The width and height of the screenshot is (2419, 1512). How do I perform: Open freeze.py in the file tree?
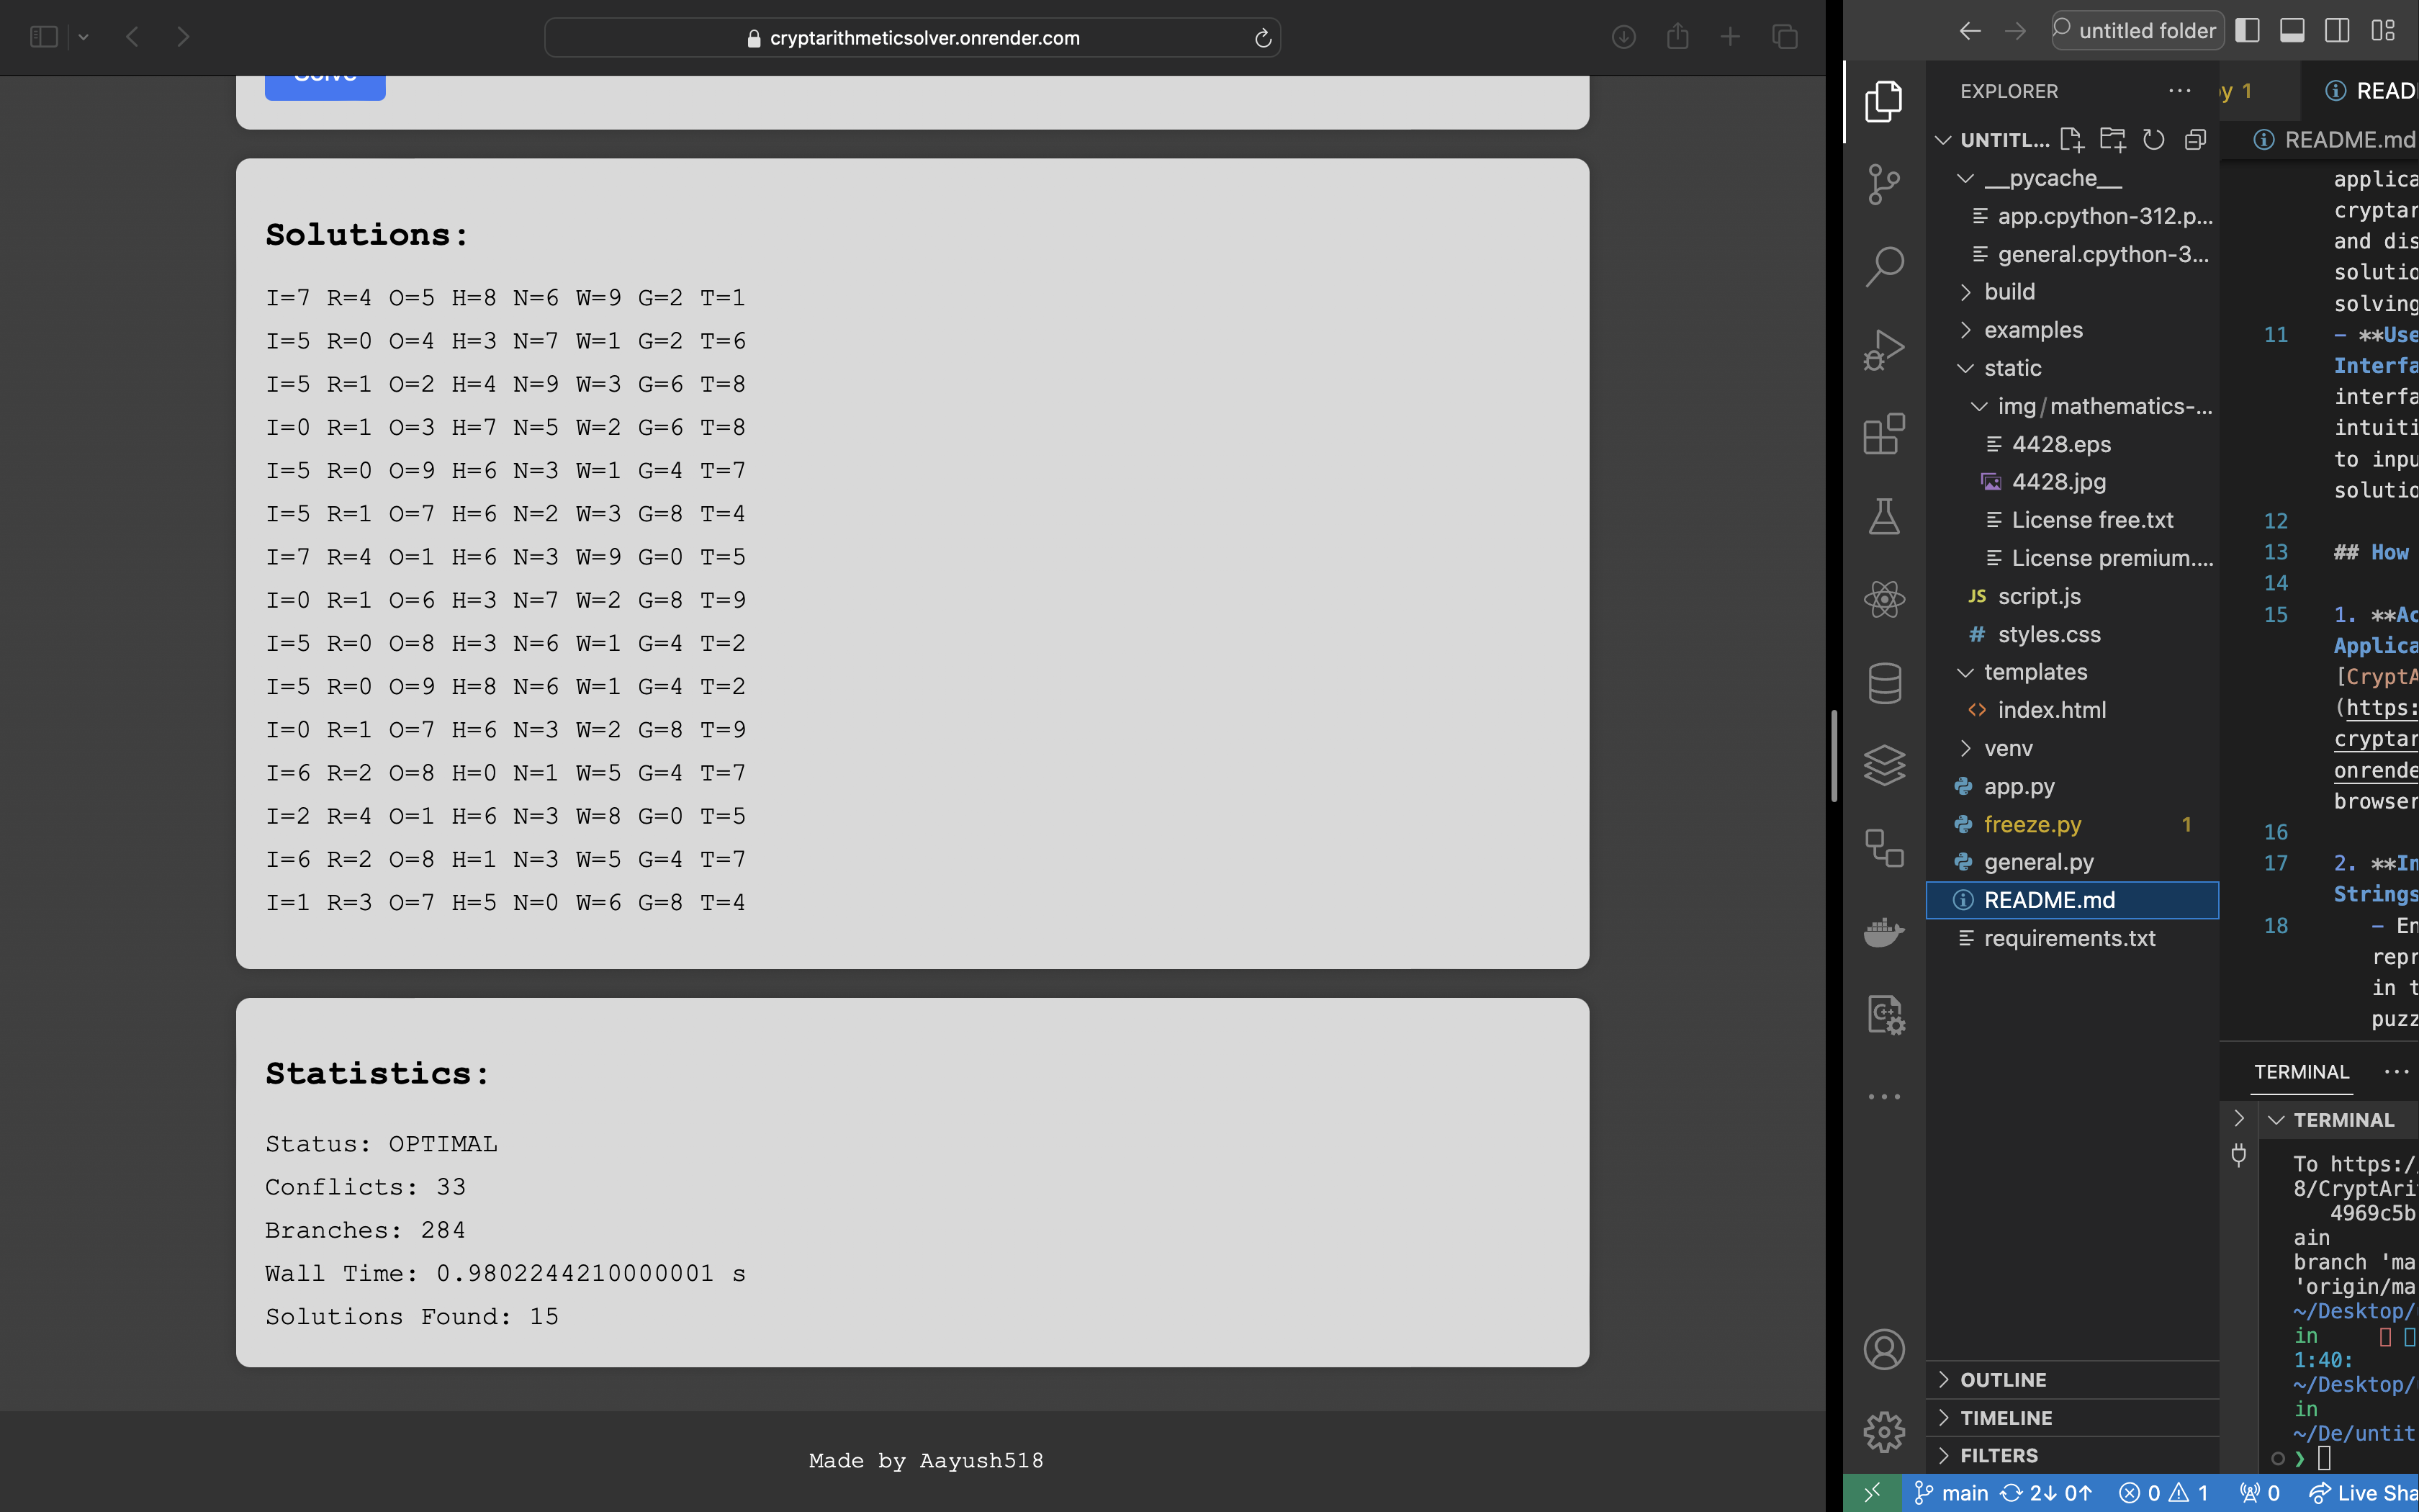2032,824
